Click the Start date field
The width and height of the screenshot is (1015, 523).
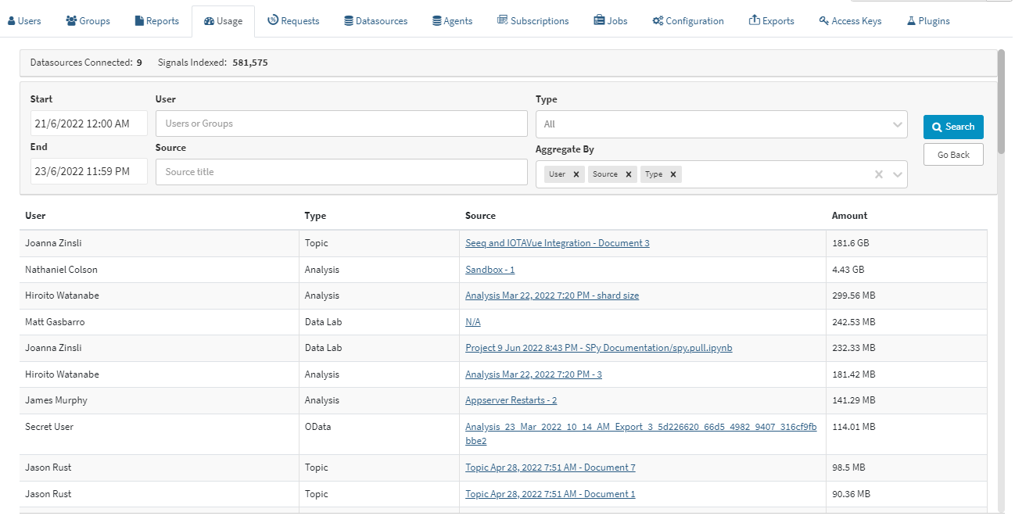click(88, 124)
